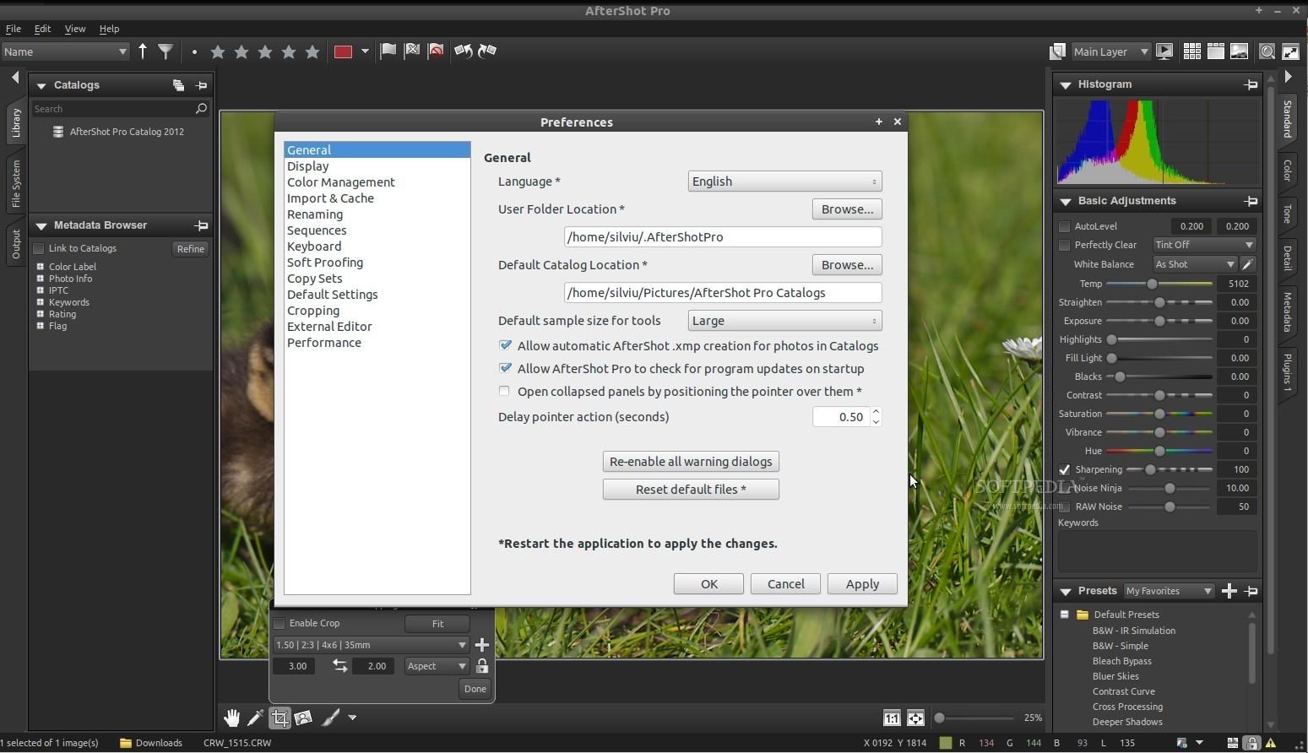Enter full screen mode
This screenshot has width=1308, height=753.
pos(1291,51)
